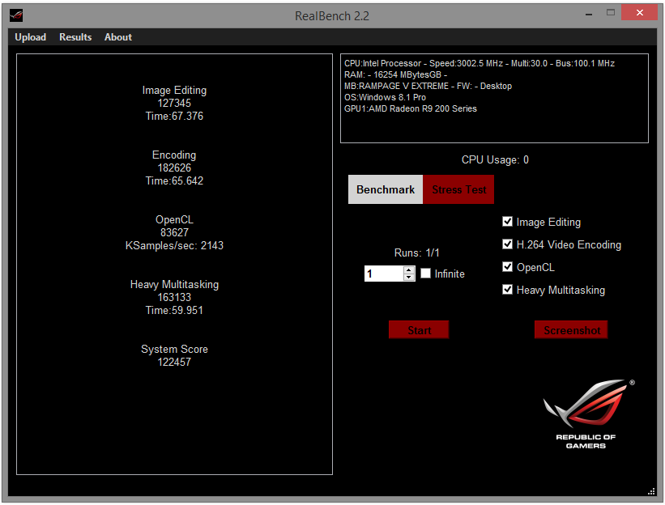Viewport: 665px width, 505px height.
Task: Click the KSamples/sec: 2143 line
Action: 174,246
